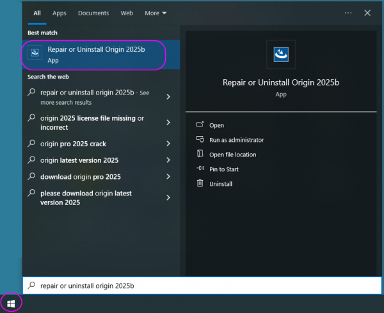
Task: Click the three-dot options icon
Action: (x=348, y=13)
